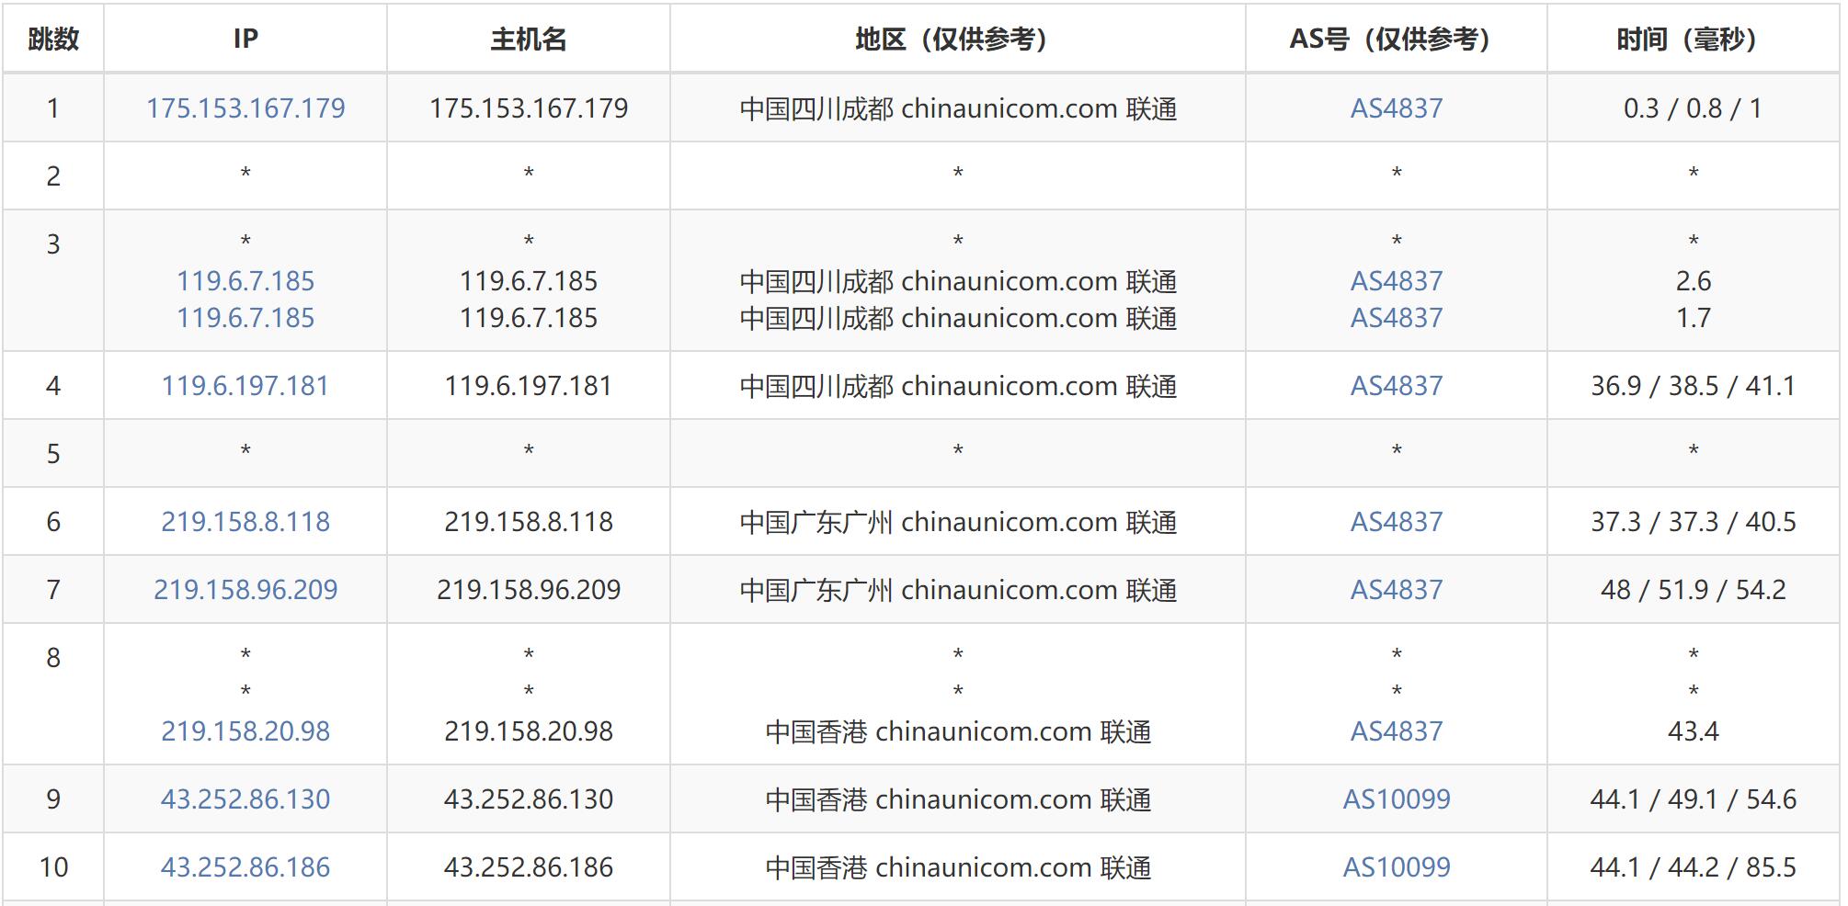Click the 跳数 column header

click(x=53, y=39)
